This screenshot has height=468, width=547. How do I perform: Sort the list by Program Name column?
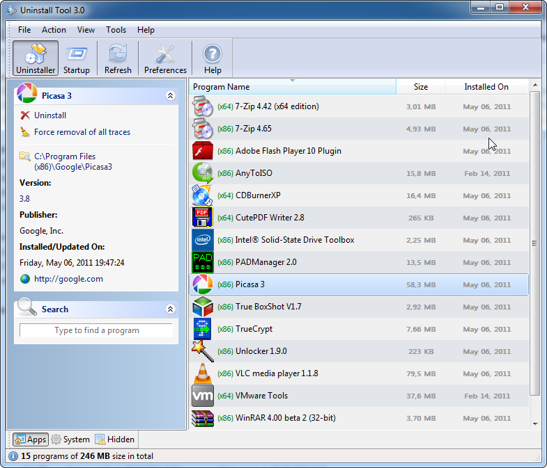[x=293, y=87]
